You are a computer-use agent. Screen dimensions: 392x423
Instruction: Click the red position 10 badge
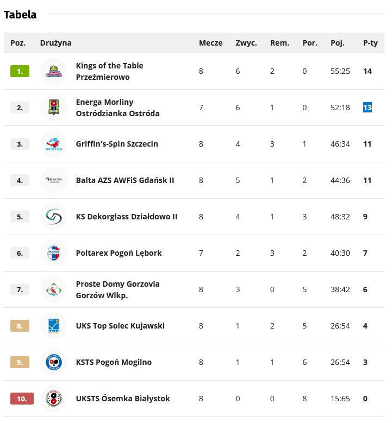pos(22,399)
